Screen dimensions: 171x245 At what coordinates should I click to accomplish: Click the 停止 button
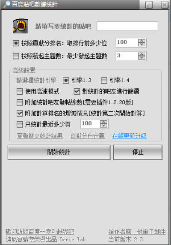pos(138,152)
